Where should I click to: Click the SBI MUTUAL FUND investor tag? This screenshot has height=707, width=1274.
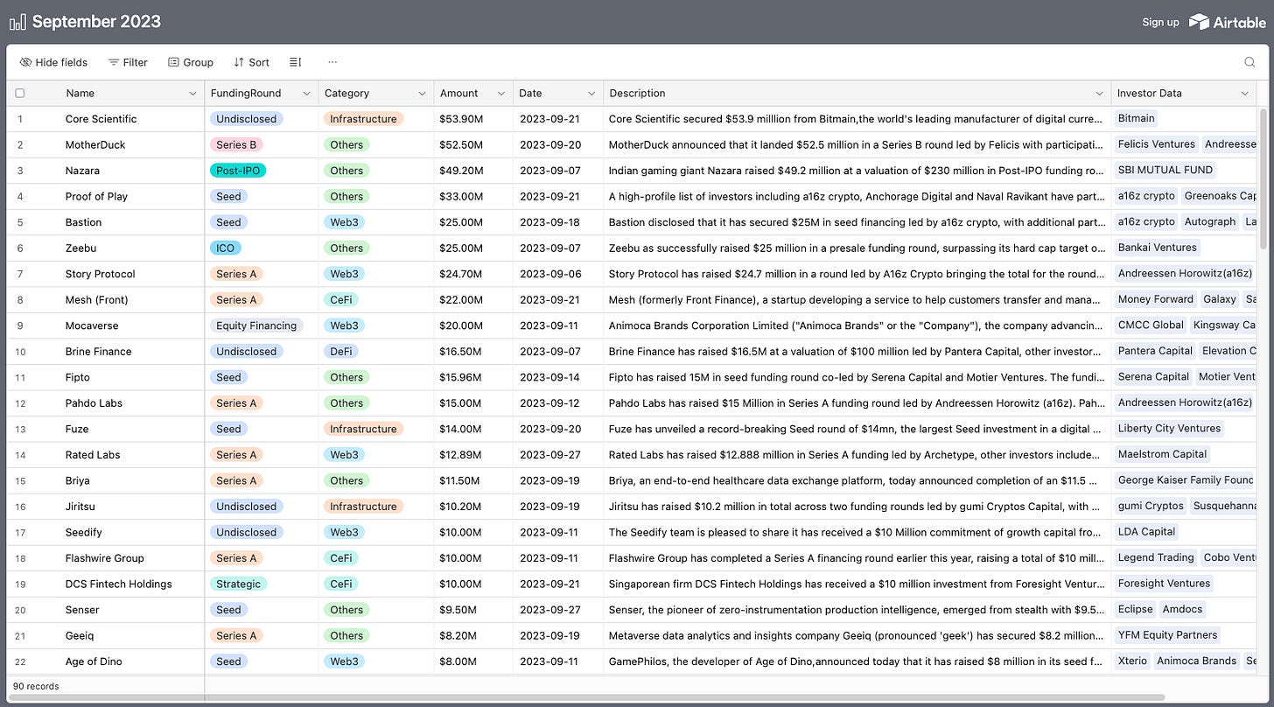coord(1165,170)
